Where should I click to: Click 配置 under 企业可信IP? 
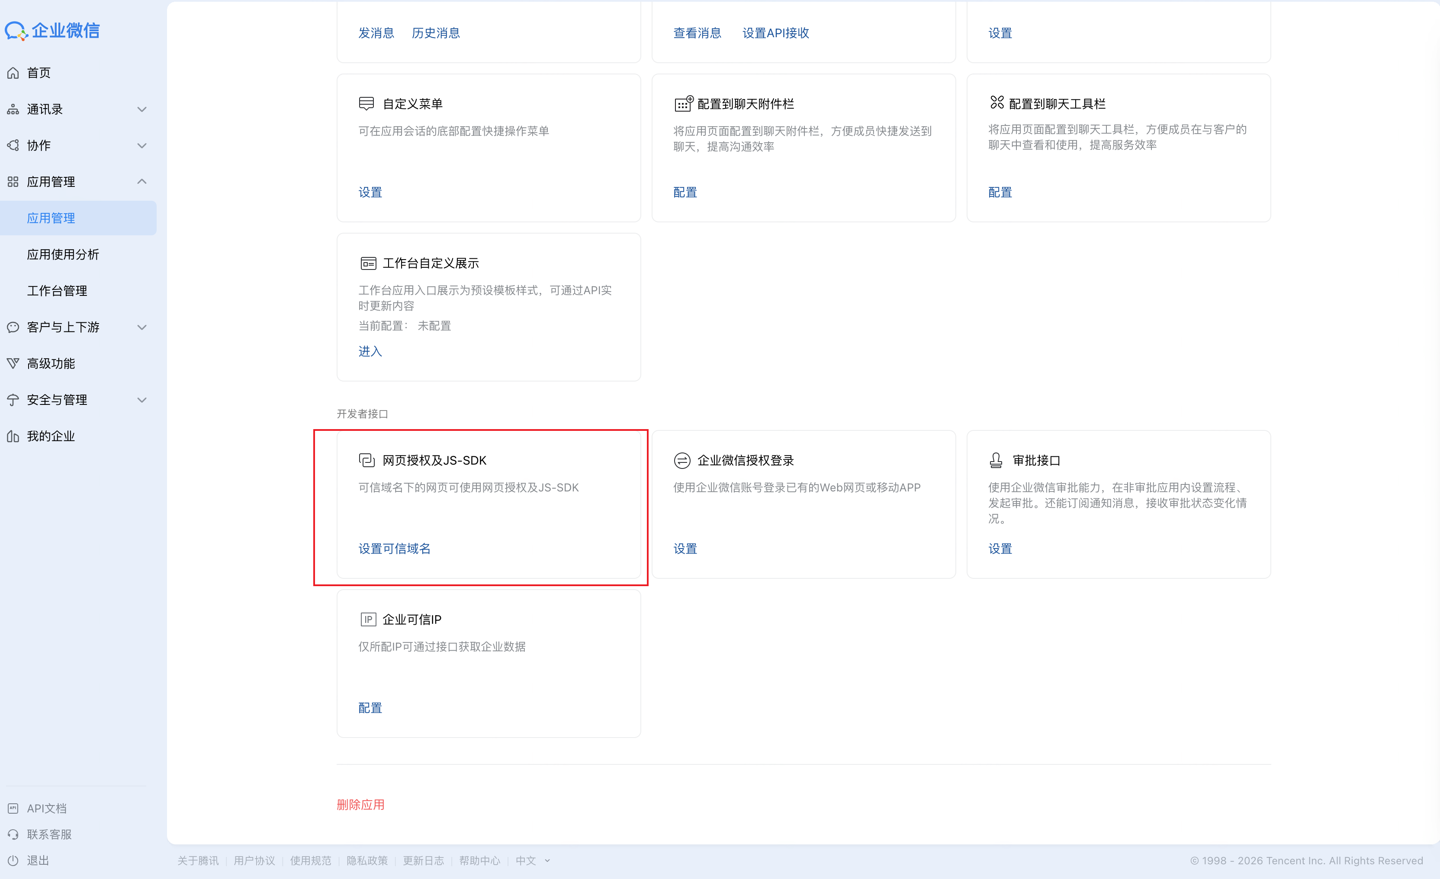pos(370,707)
